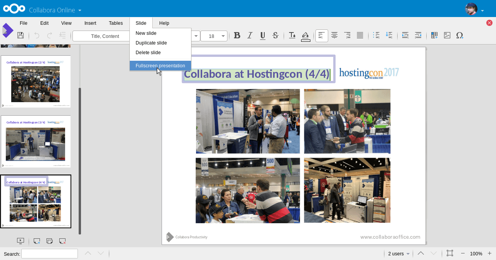Start Fullscreen presentation

[160, 66]
